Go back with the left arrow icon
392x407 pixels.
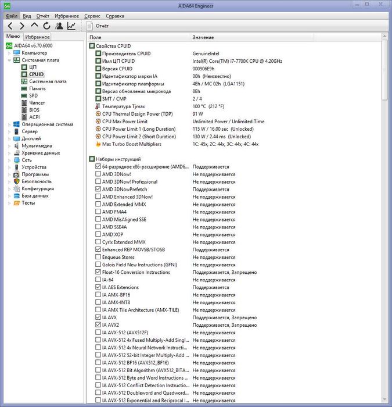(10, 26)
